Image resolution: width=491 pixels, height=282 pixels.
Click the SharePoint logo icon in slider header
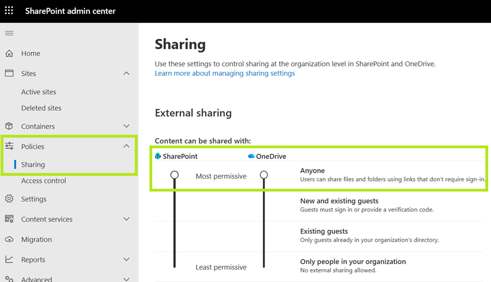[x=158, y=156]
